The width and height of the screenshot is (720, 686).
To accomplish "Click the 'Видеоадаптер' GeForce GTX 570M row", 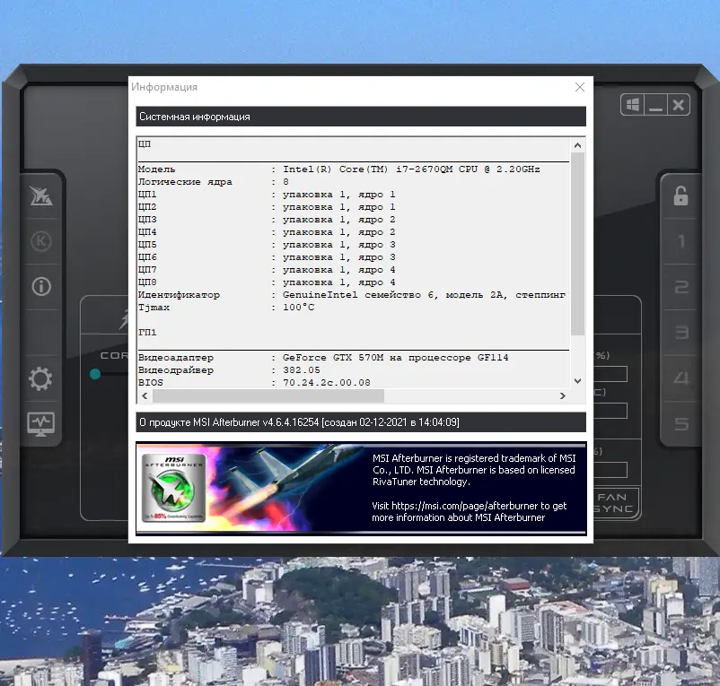I will tap(323, 358).
